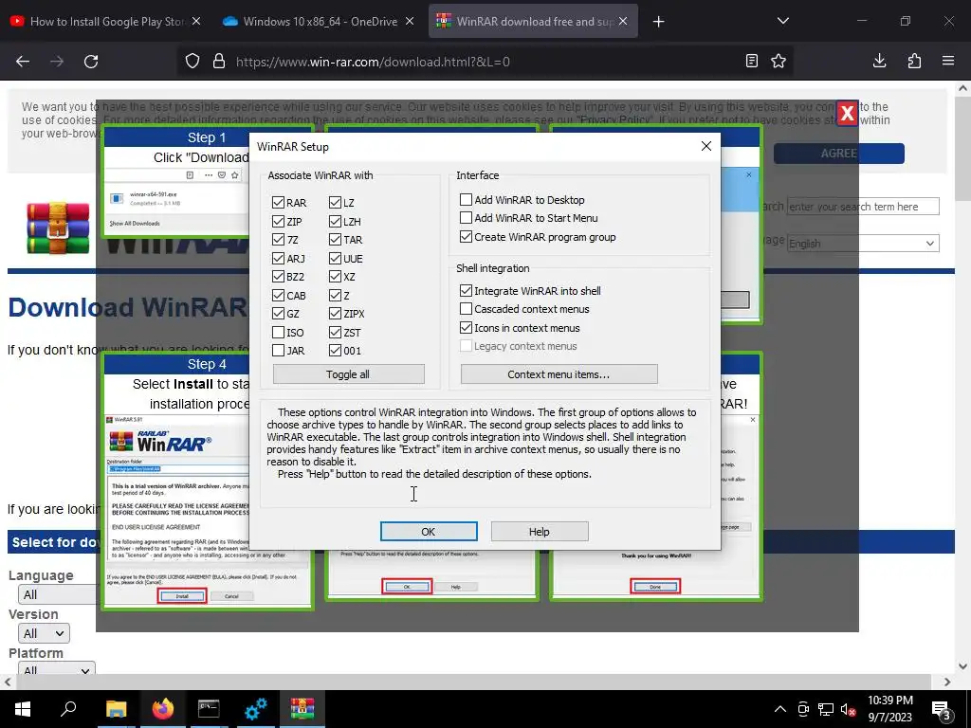Image resolution: width=971 pixels, height=728 pixels.
Task: Open taskbar search magnifier
Action: coord(68,709)
